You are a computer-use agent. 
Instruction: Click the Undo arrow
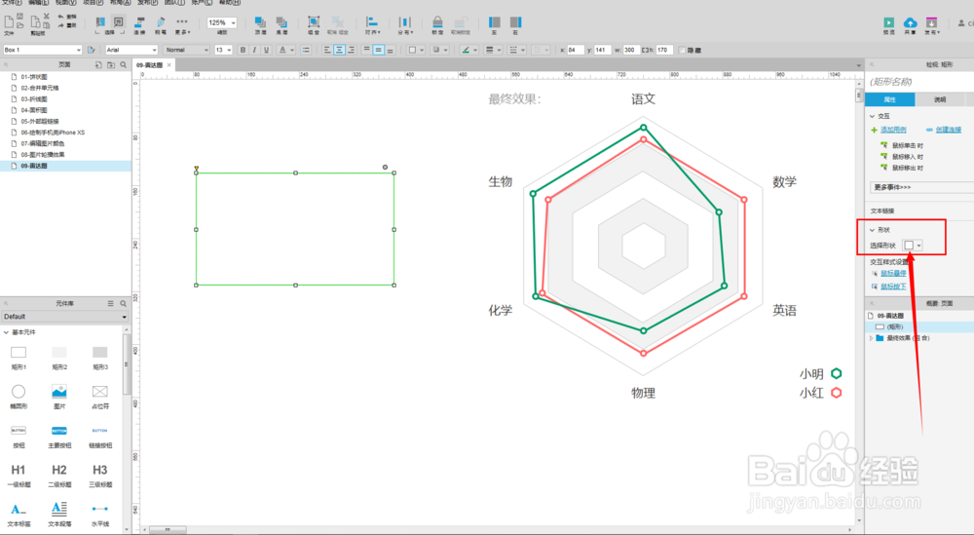pyautogui.click(x=60, y=17)
